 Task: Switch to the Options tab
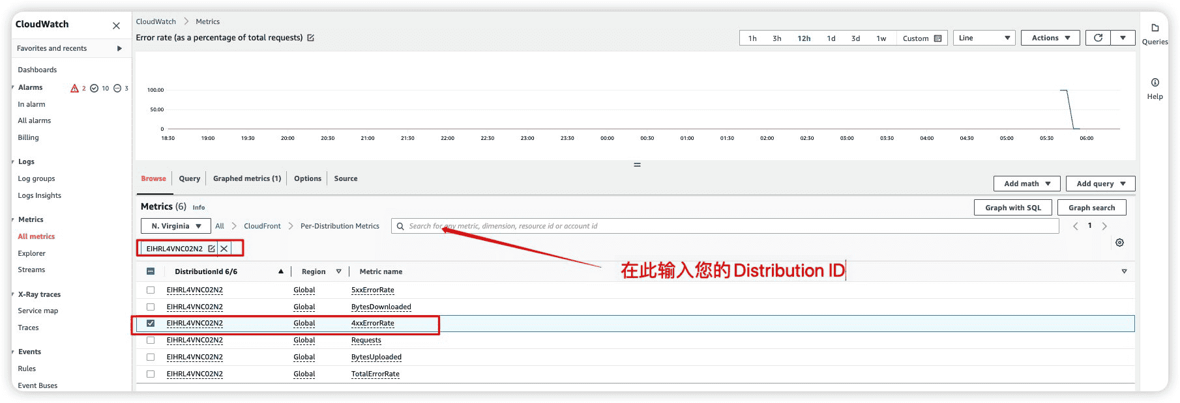tap(308, 178)
